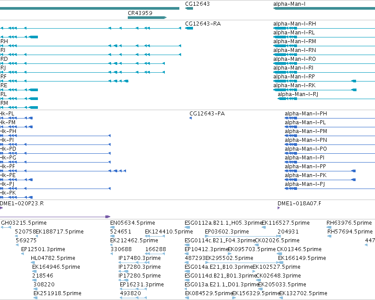Select protein alpha-Man-I-PP

click(305, 167)
